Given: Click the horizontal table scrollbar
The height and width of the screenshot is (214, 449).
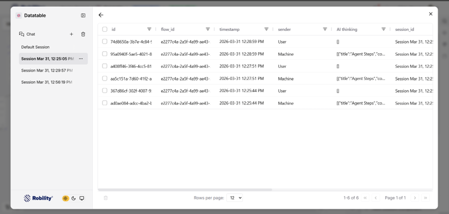Looking at the screenshot, I should coord(185,190).
